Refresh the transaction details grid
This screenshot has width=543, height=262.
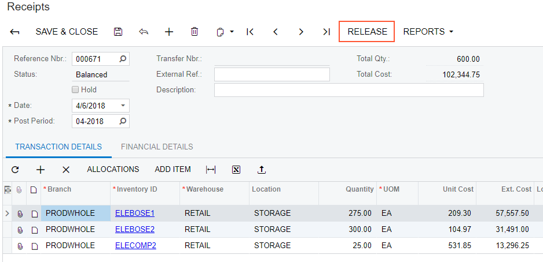(15, 170)
